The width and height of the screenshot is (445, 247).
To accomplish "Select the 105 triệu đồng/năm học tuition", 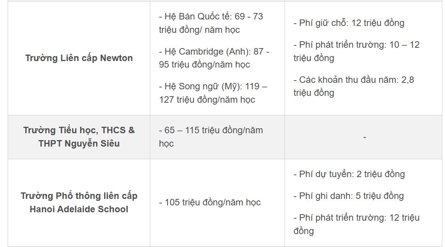I will pyautogui.click(x=210, y=202).
